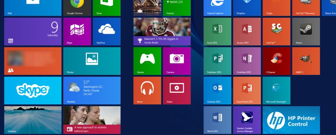Launch Word 2013 tile
Screen dimensions: 336x135
(x=217, y=120)
